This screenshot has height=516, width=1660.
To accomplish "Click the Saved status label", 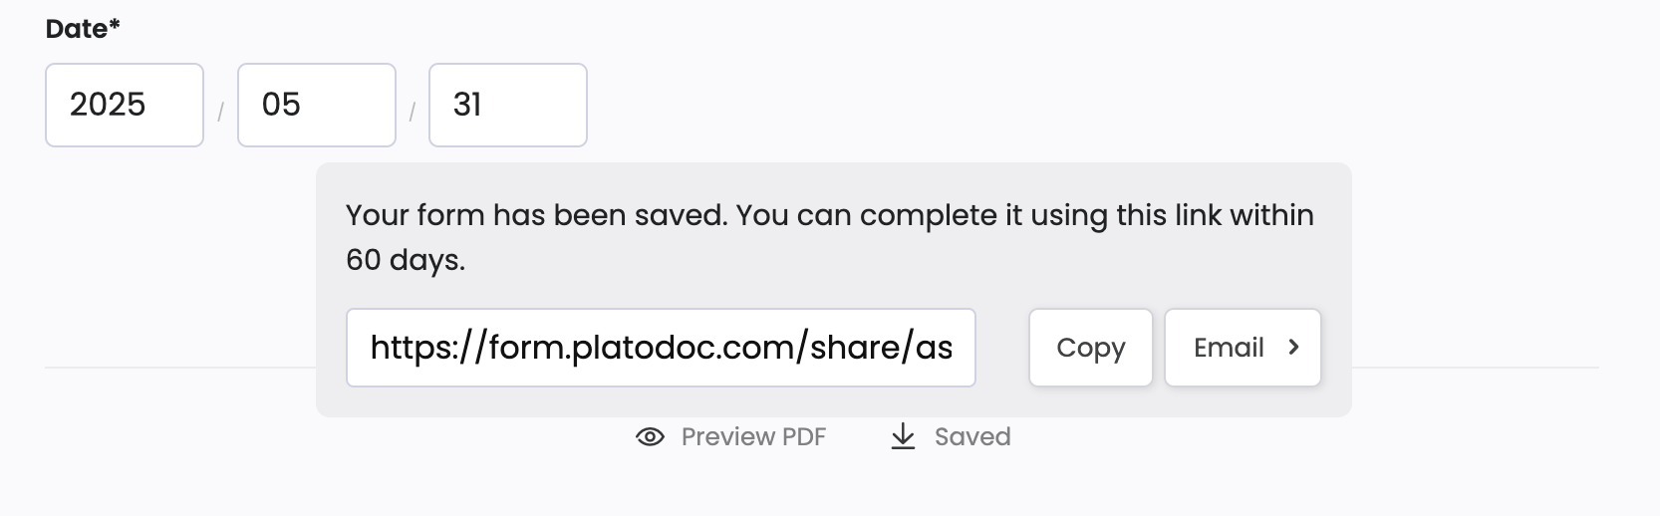I will pos(972,437).
